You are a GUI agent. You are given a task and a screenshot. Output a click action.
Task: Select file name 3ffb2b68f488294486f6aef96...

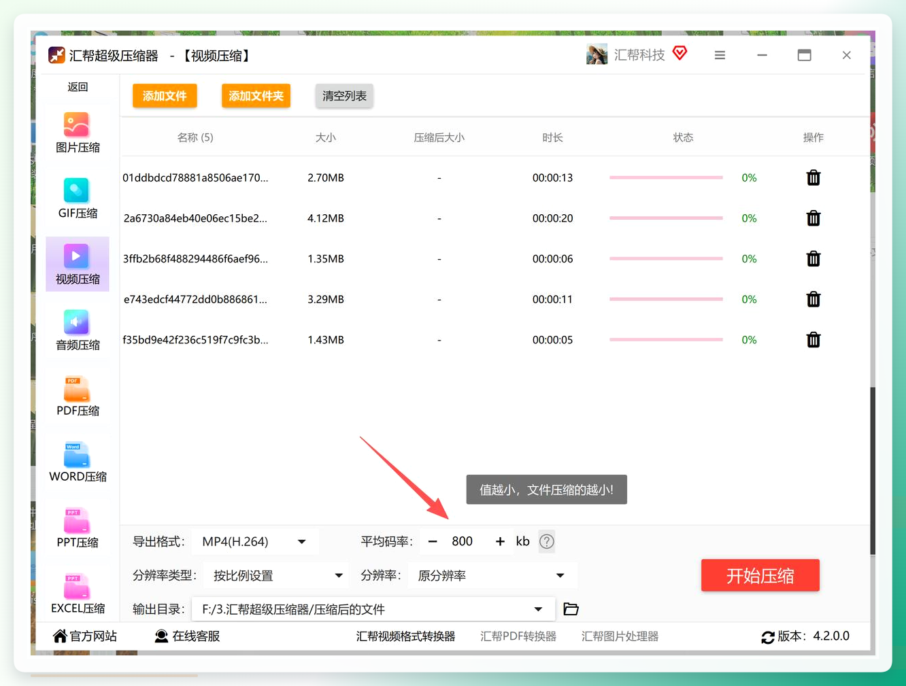(x=196, y=259)
